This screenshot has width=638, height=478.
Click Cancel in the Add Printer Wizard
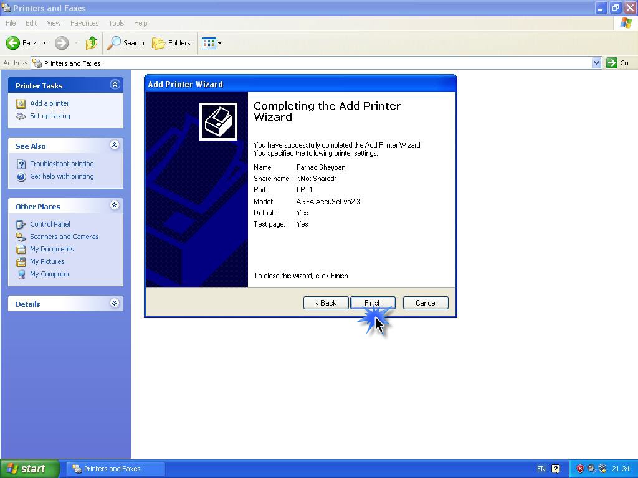click(426, 303)
